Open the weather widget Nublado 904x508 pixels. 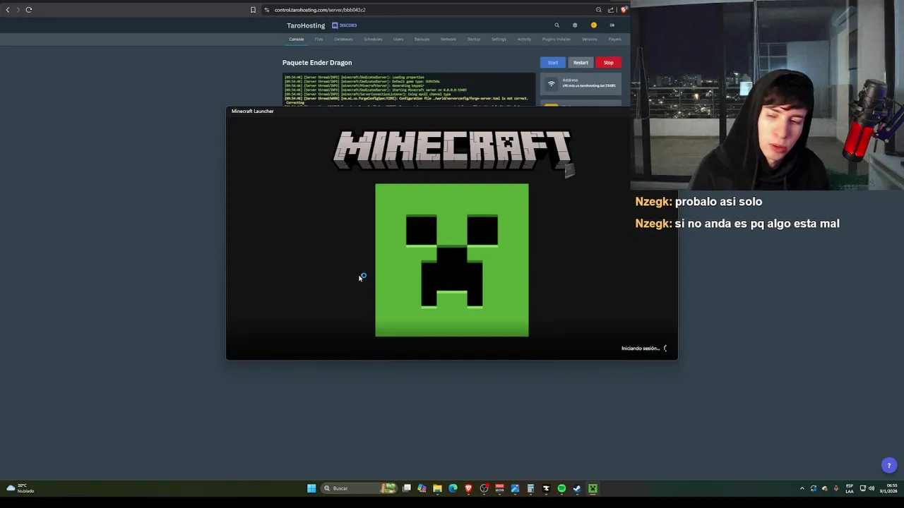click(x=20, y=488)
